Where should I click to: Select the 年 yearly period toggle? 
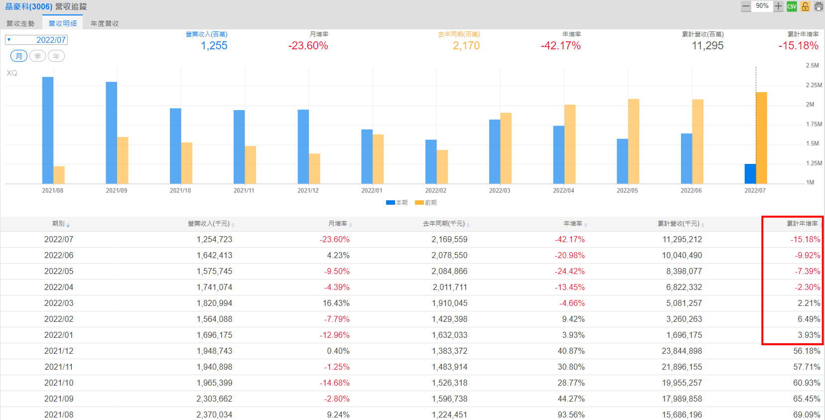[56, 56]
